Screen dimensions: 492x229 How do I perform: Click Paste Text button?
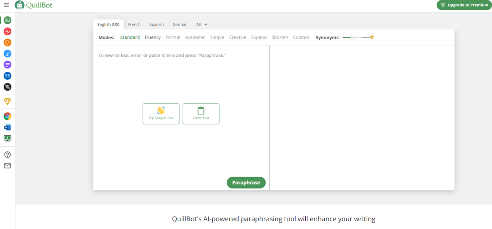(201, 114)
